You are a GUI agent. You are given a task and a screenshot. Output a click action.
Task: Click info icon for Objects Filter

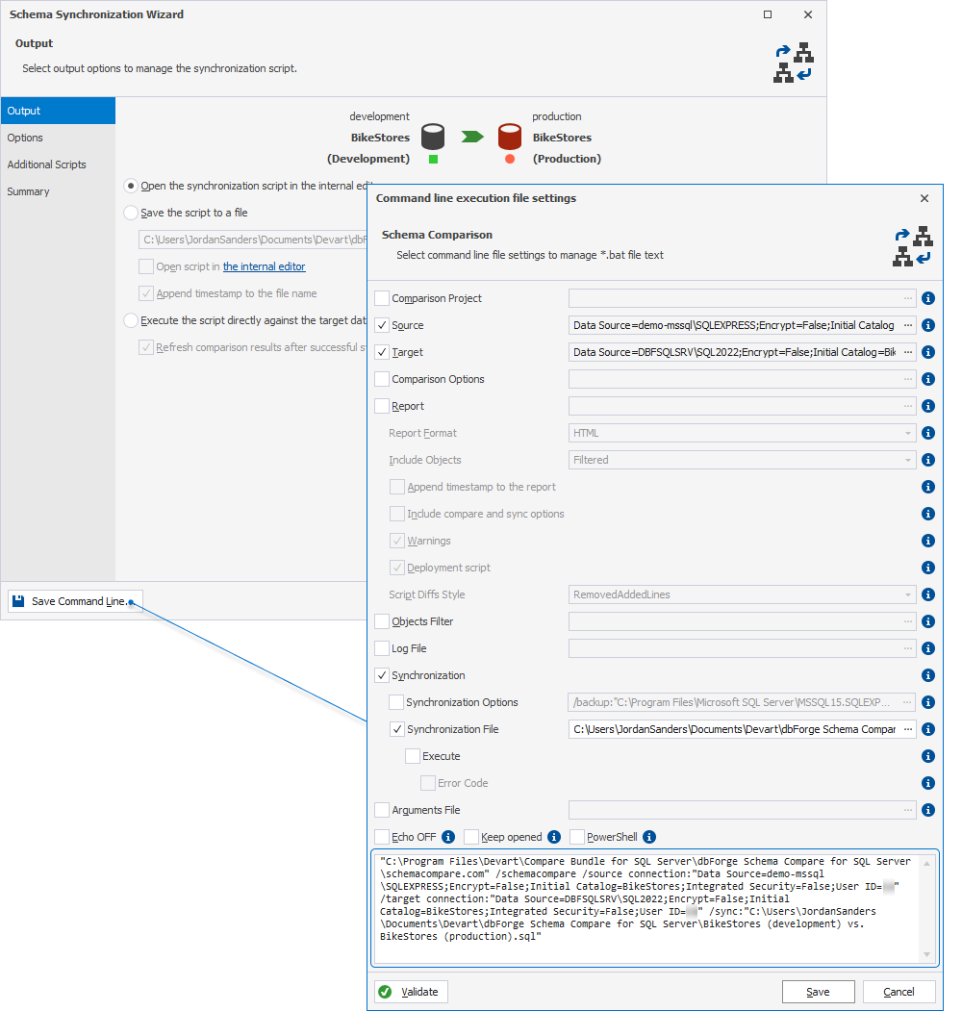927,621
